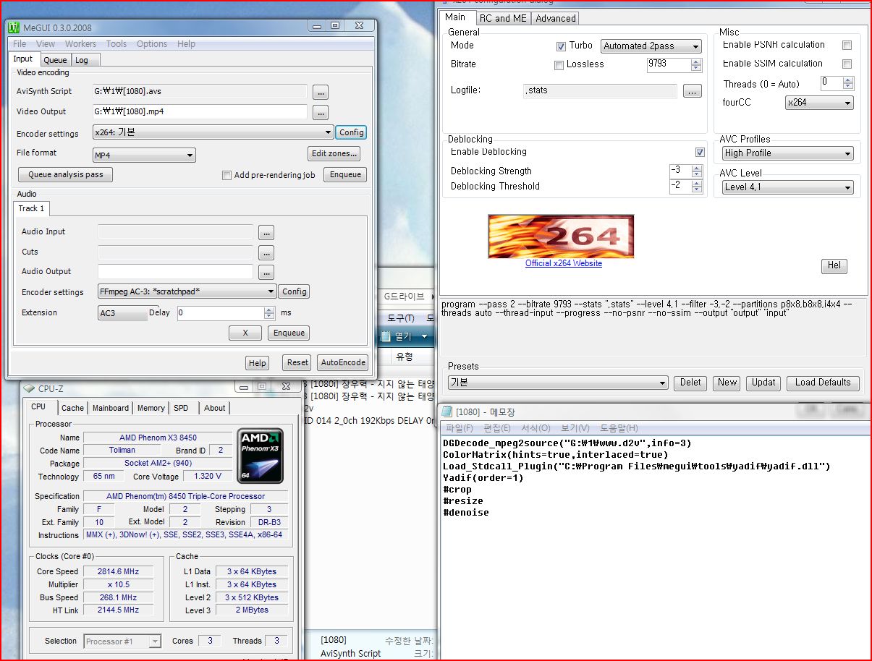Enable SSIM calculation checkbox
This screenshot has width=872, height=661.
point(847,64)
